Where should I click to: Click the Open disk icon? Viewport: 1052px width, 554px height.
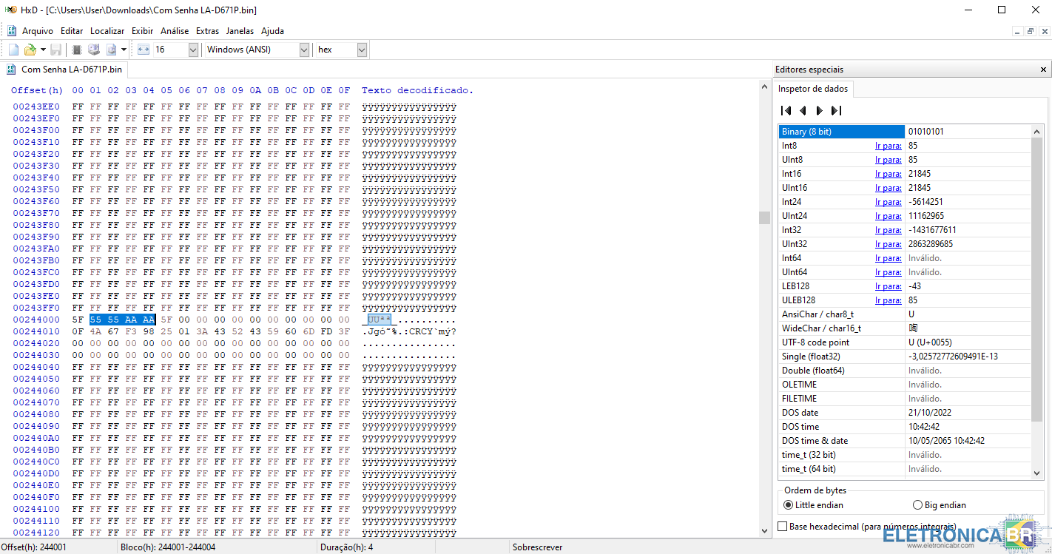pos(94,50)
